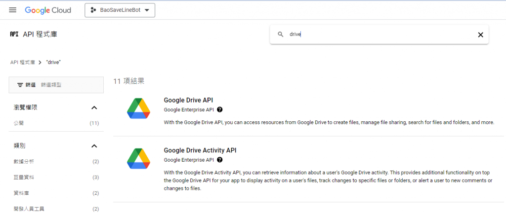
Task: Click the project icon in BaoSaveLineBot selector
Action: (x=93, y=10)
